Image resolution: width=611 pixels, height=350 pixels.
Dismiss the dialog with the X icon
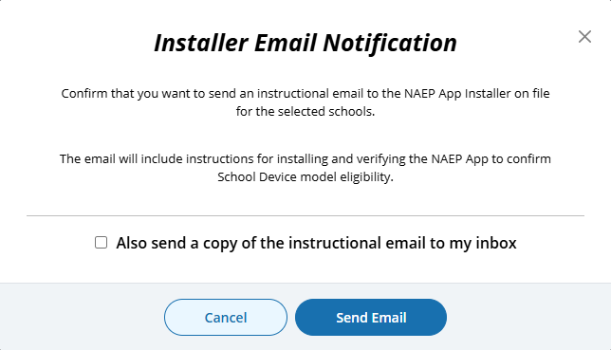click(x=584, y=37)
